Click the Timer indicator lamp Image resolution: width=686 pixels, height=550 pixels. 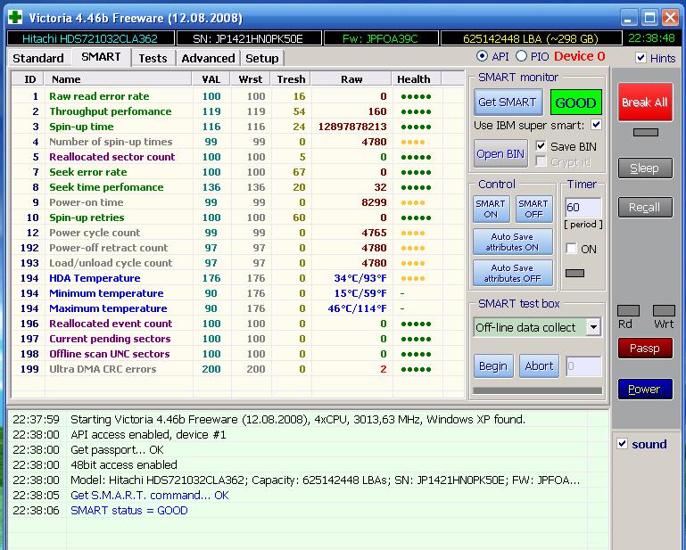tap(574, 274)
